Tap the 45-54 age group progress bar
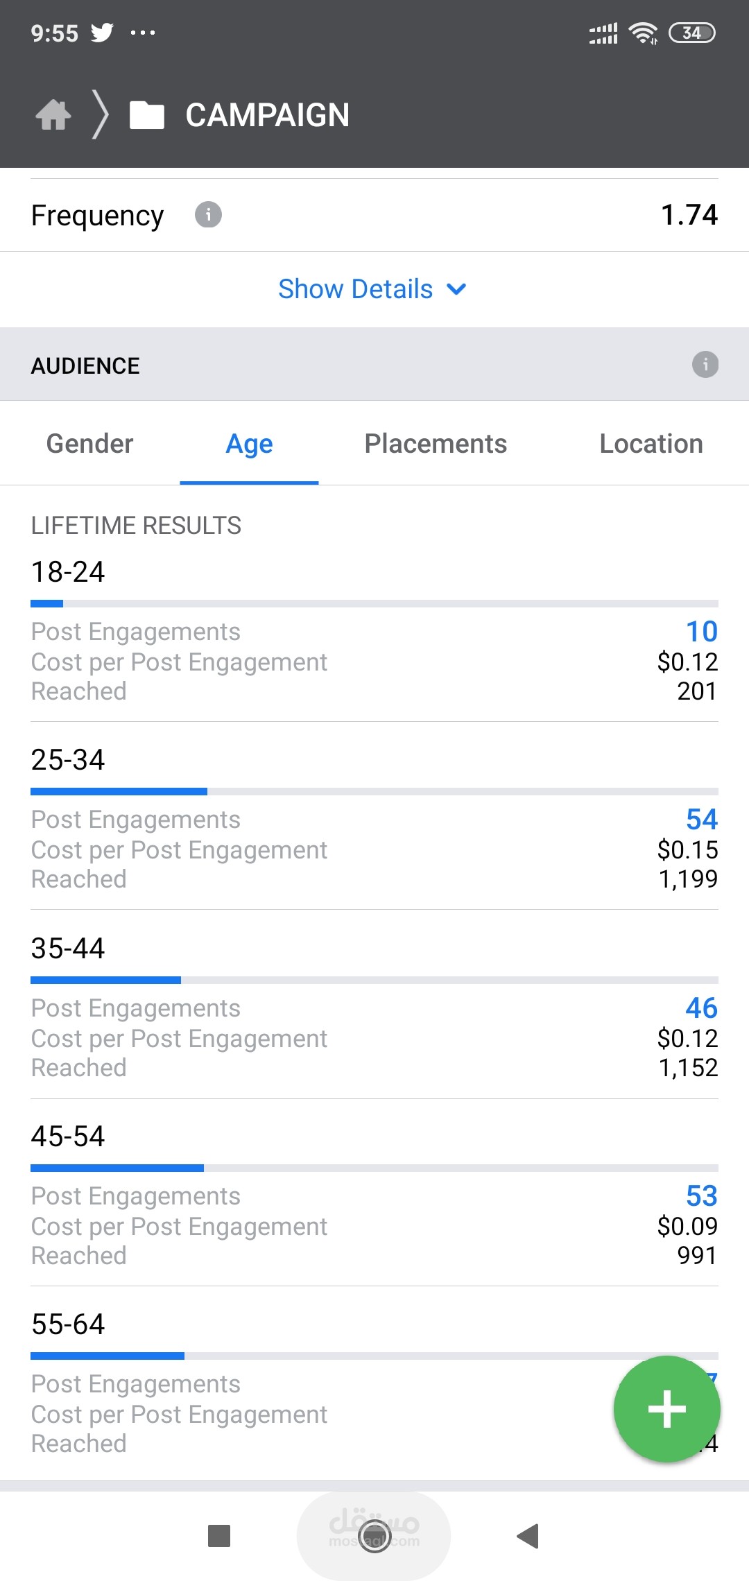749x1581 pixels. click(x=374, y=1168)
